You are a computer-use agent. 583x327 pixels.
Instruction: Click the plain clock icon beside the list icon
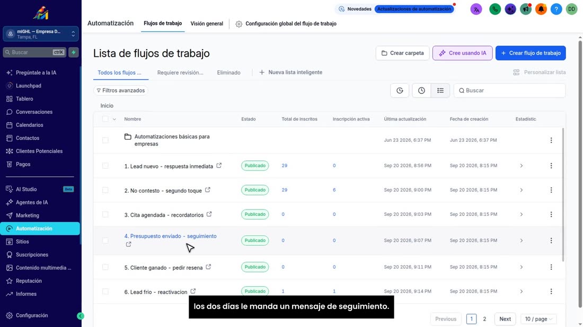(421, 90)
